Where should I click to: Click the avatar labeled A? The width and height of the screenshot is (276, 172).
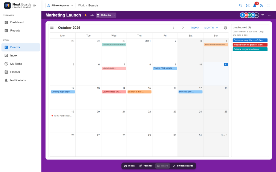click(x=242, y=15)
